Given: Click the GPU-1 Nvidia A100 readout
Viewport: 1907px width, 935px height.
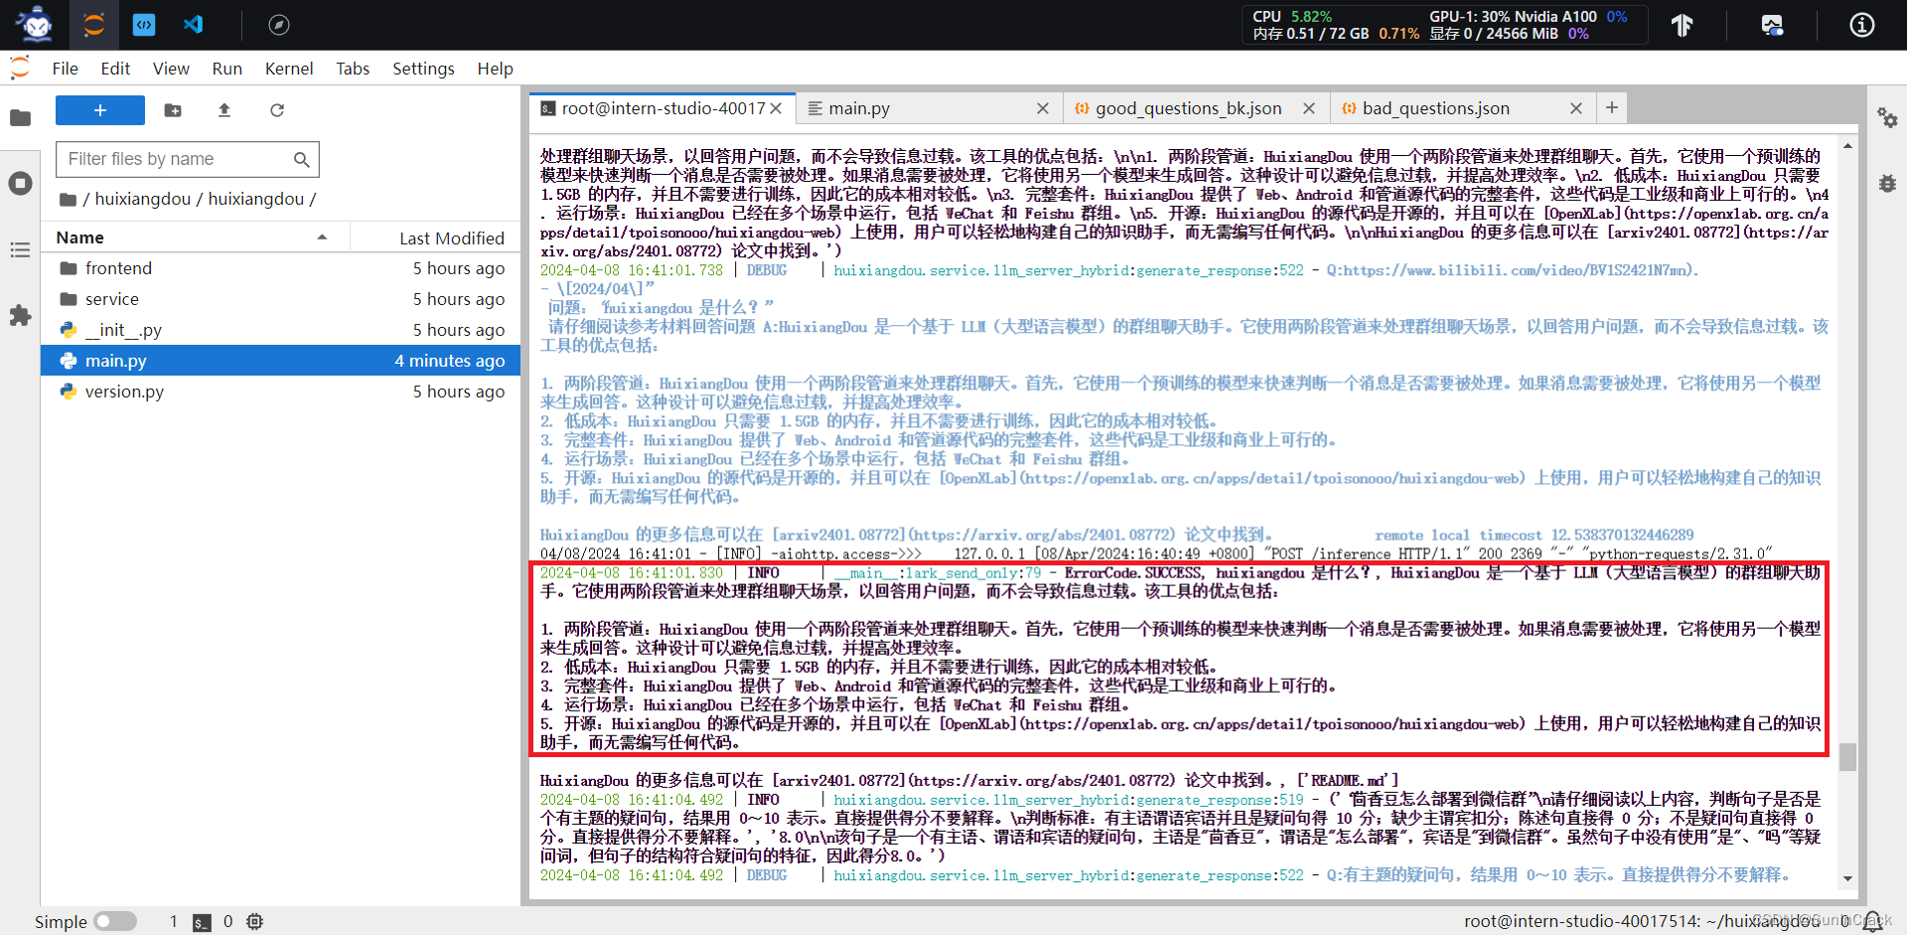Looking at the screenshot, I should click(1528, 16).
